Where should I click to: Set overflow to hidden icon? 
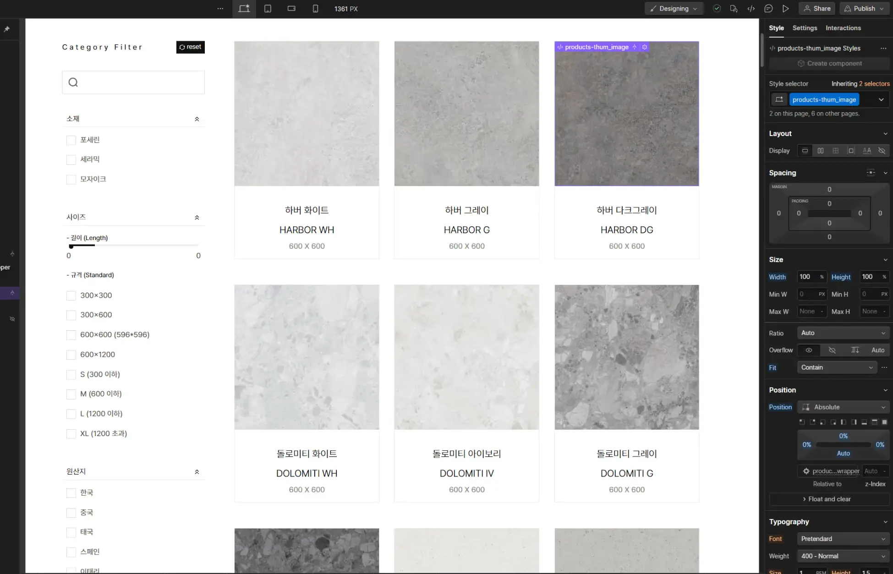pos(832,350)
